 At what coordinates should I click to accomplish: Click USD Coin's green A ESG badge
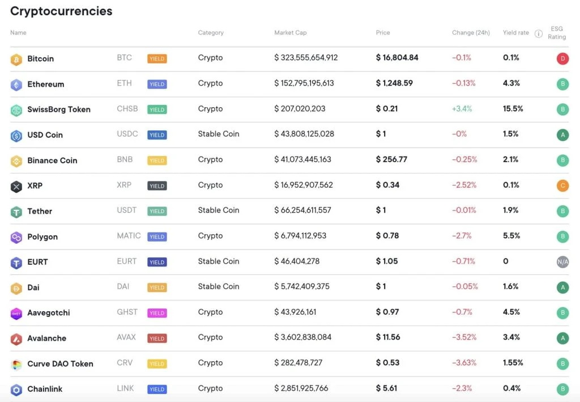[562, 135]
